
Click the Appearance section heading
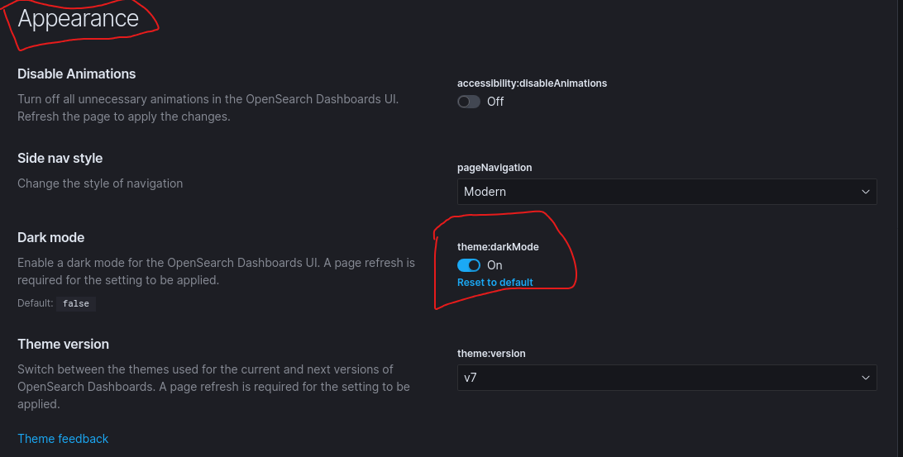[79, 18]
